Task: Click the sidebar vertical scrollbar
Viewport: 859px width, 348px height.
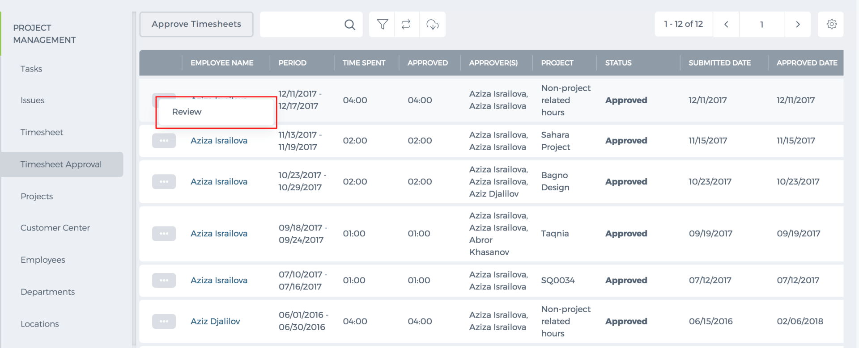Action: pos(134,179)
